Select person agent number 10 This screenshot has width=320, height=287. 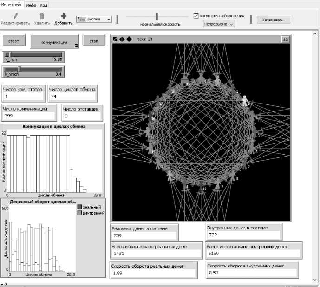click(202, 186)
